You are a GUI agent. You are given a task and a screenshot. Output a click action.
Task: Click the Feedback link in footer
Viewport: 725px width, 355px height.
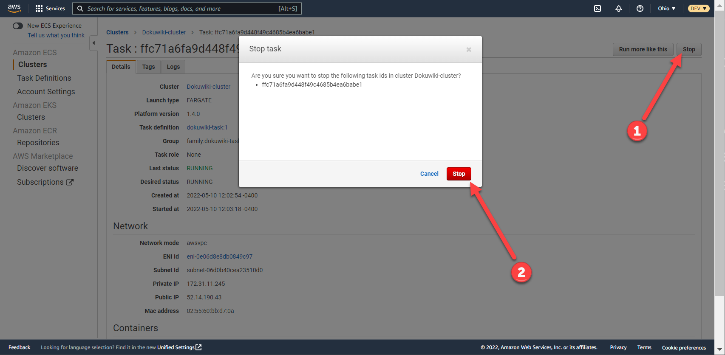point(20,347)
